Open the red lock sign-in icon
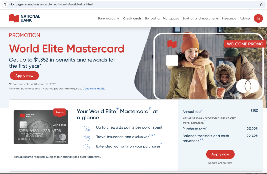 click(x=258, y=19)
